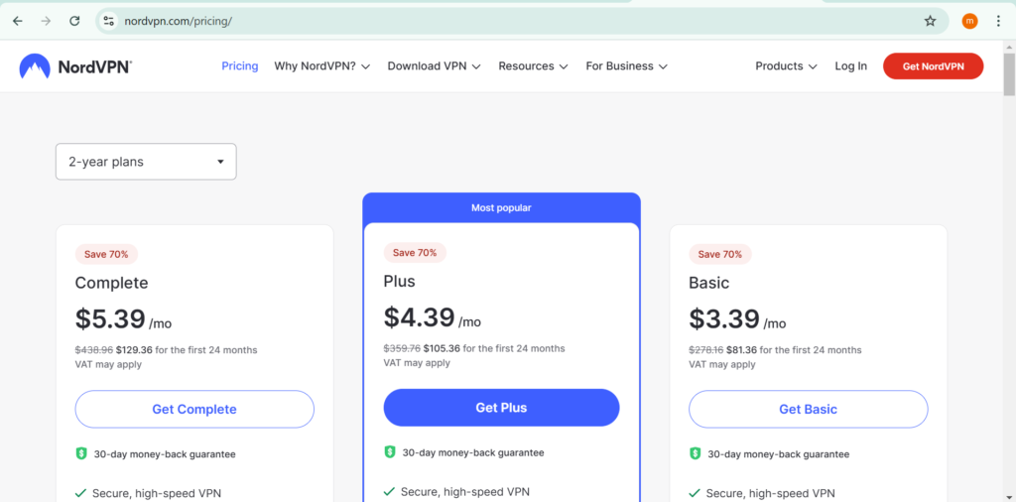1016x502 pixels.
Task: Click the checkmark beside Complete's Secure VPN feature
Action: (81, 494)
